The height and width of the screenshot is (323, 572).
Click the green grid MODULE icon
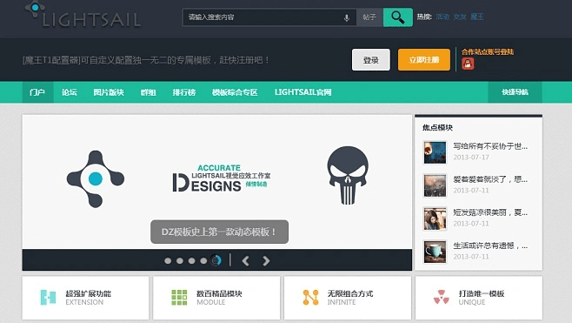(x=179, y=298)
